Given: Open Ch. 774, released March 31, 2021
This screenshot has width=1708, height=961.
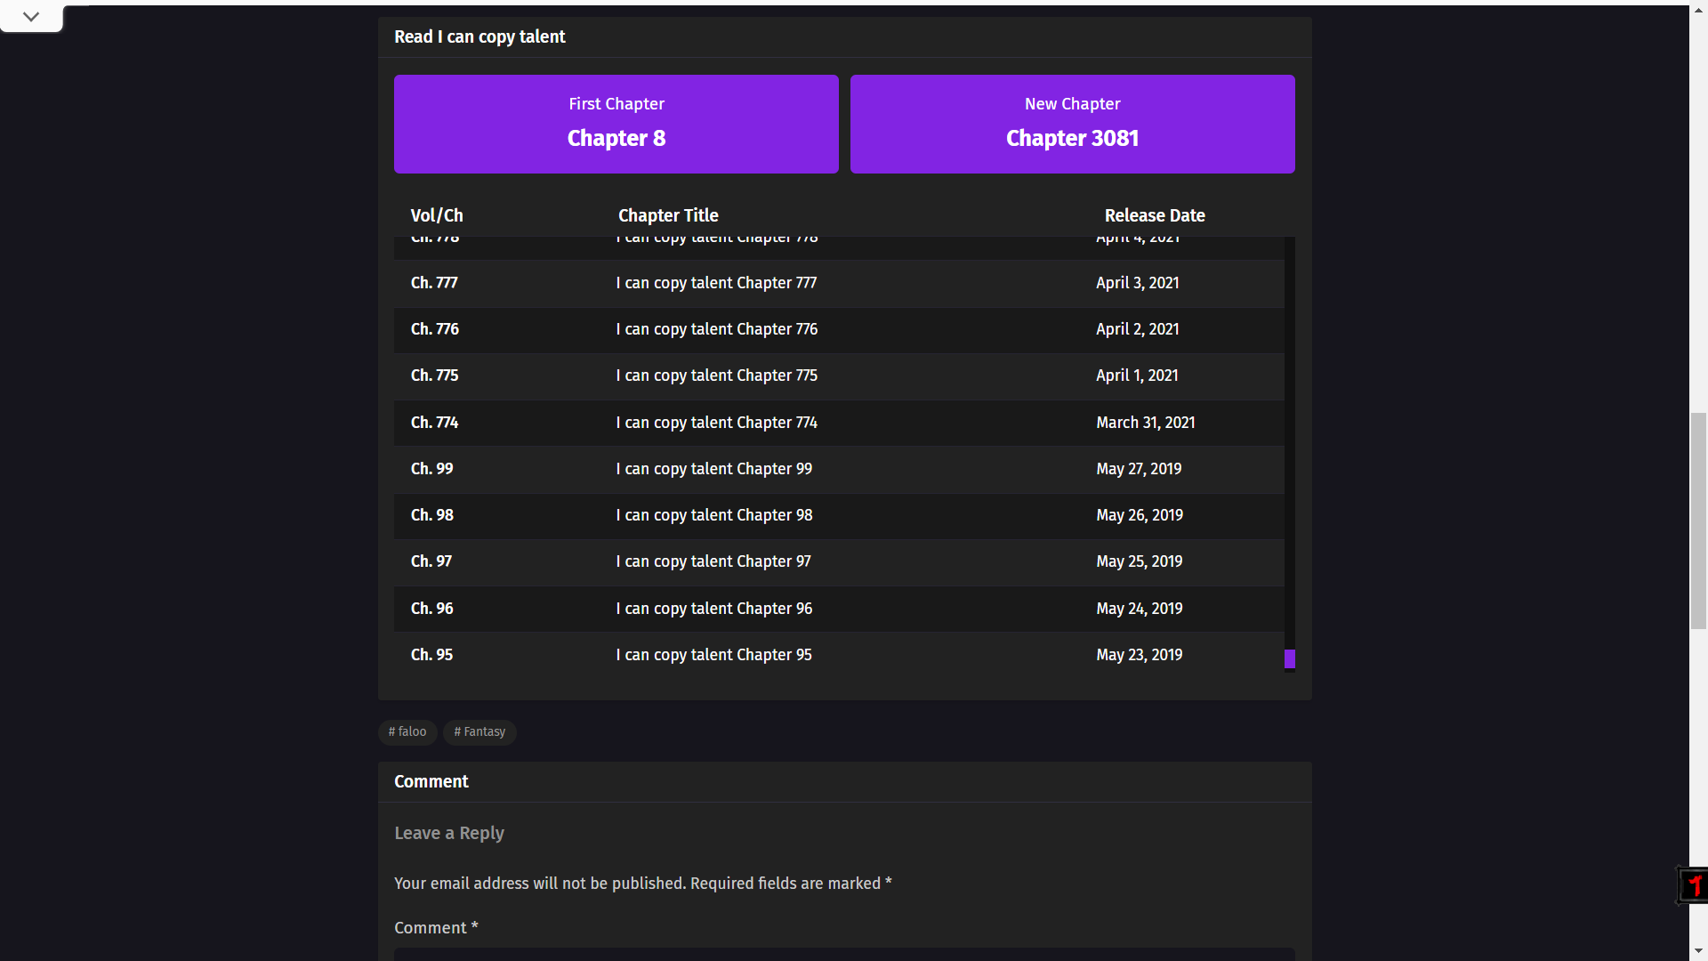Looking at the screenshot, I should [839, 423].
